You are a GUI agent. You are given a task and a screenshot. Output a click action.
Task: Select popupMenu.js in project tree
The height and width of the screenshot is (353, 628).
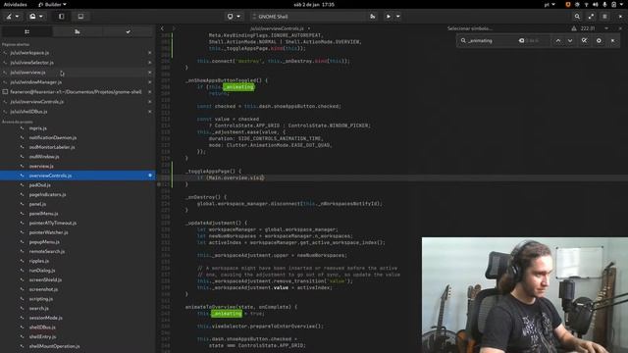[44, 242]
